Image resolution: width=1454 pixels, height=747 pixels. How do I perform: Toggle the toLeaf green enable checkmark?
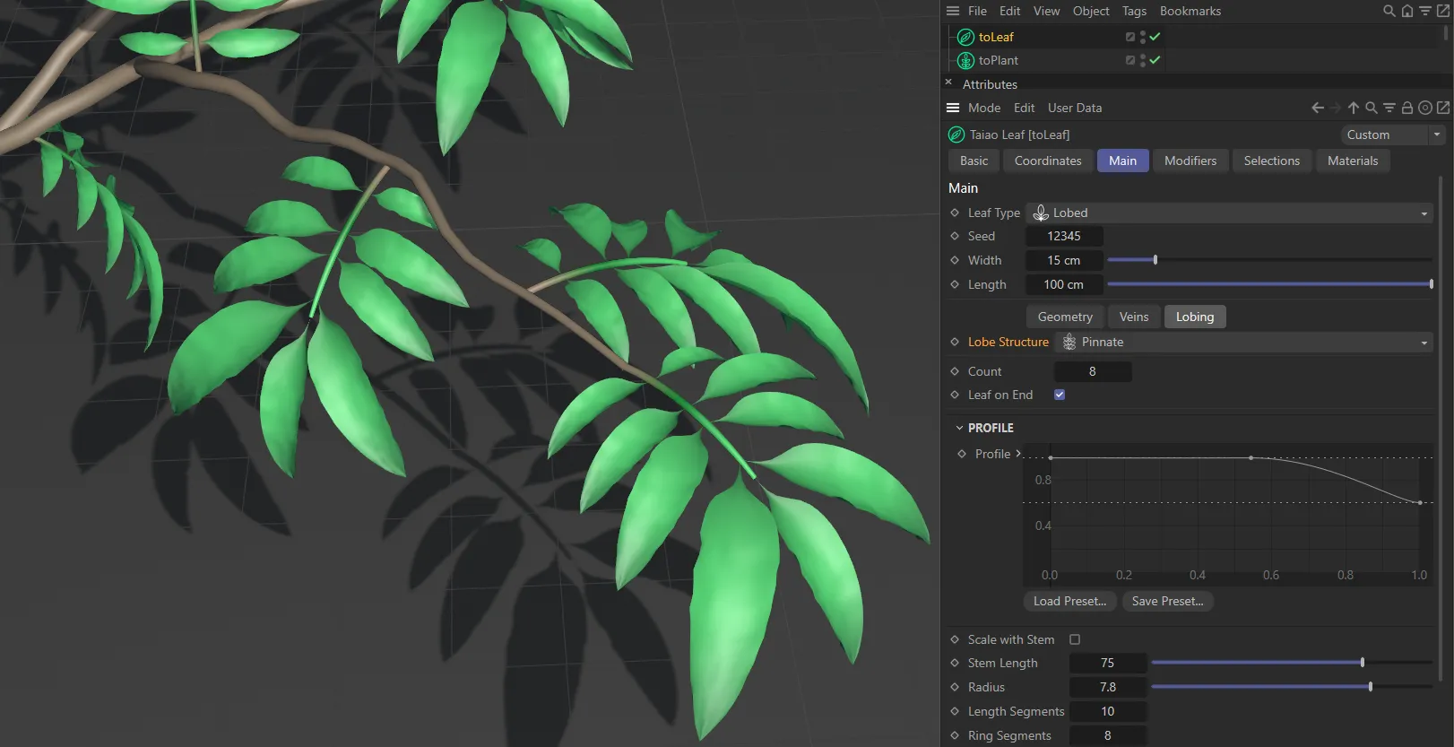pos(1155,37)
